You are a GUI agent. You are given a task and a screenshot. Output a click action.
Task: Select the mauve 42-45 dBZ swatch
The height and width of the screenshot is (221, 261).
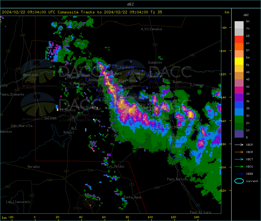[239, 83]
